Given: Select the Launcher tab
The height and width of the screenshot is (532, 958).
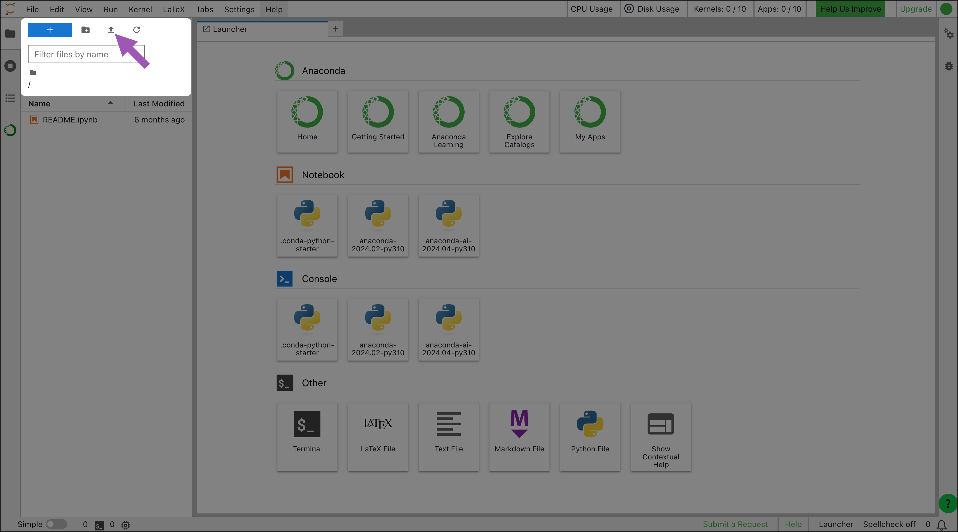Looking at the screenshot, I should (263, 29).
